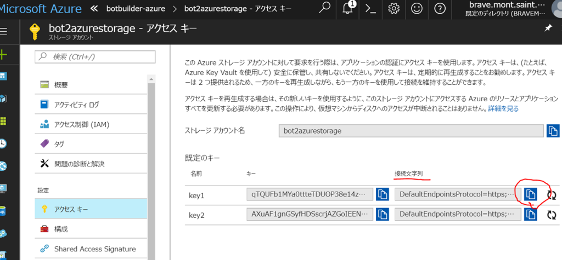The height and width of the screenshot is (260, 562).
Task: Open the green grid all resources icon
Action: click(x=3, y=121)
